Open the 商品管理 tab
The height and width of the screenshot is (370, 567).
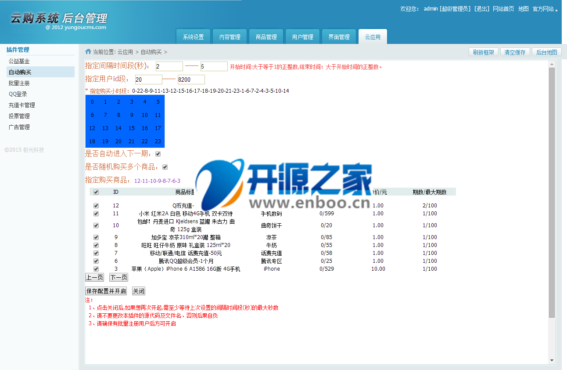click(x=266, y=37)
